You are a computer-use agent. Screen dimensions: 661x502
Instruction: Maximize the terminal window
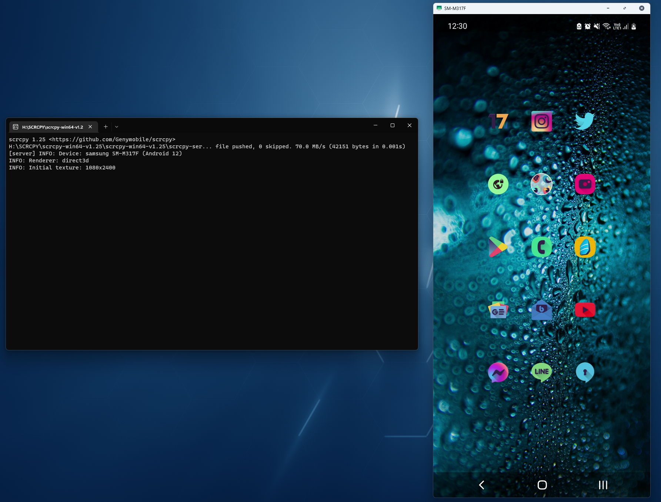tap(393, 125)
